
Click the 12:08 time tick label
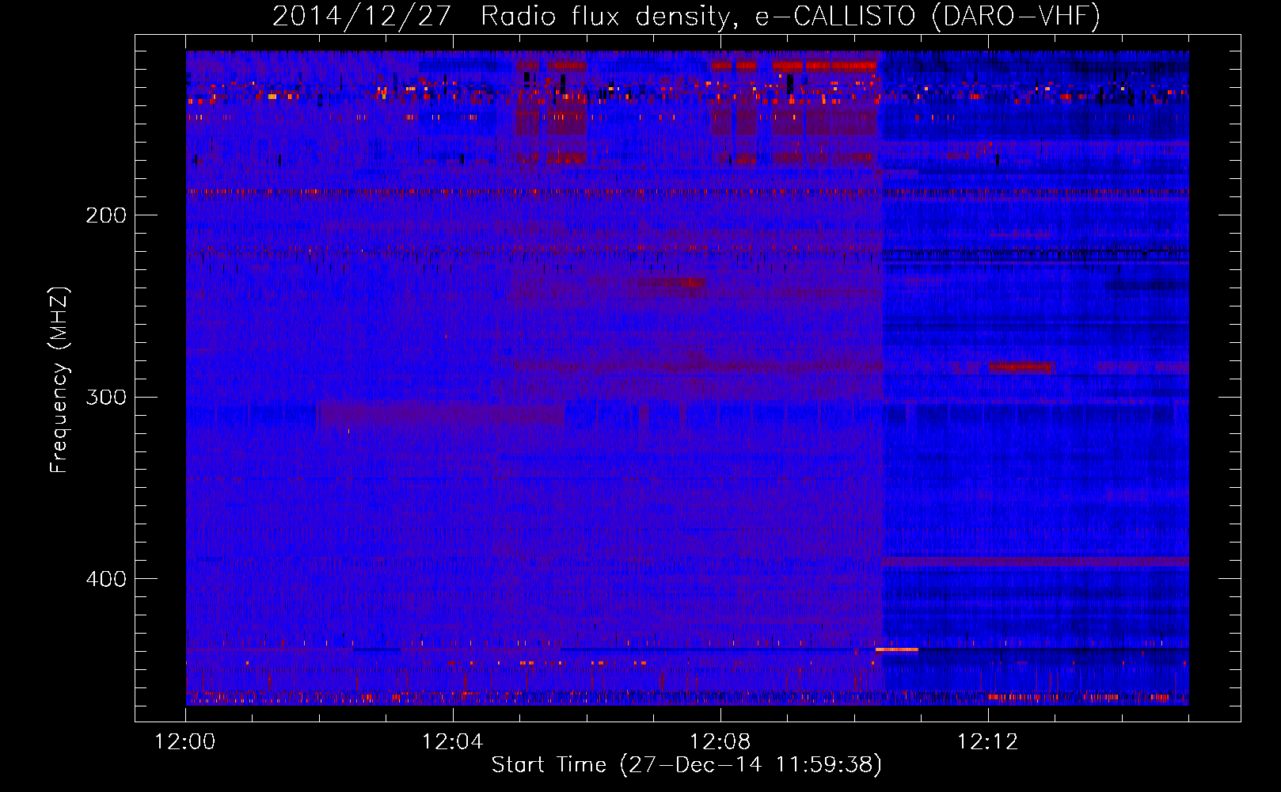tap(720, 742)
